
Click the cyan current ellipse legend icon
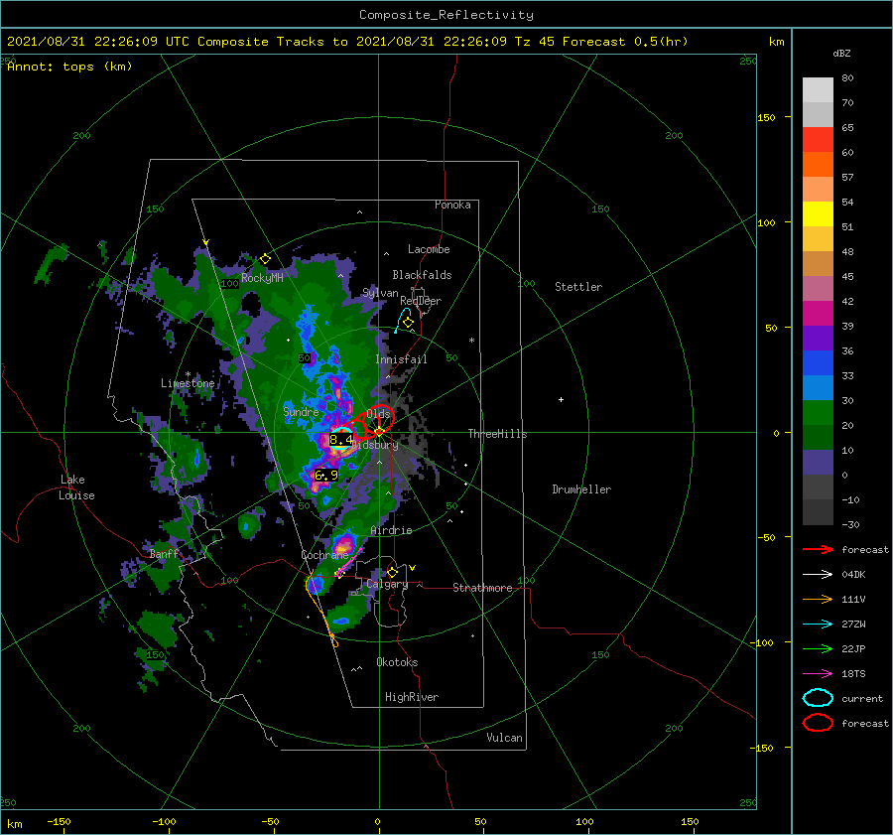tap(818, 698)
